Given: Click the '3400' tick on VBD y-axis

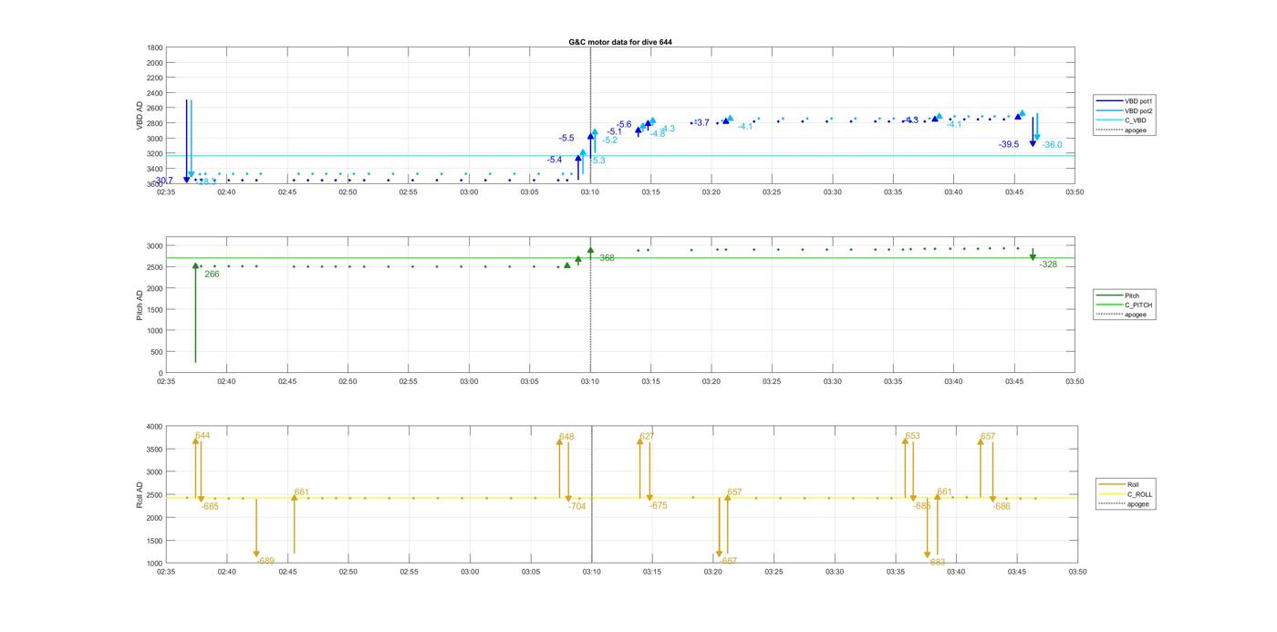Looking at the screenshot, I should [154, 169].
